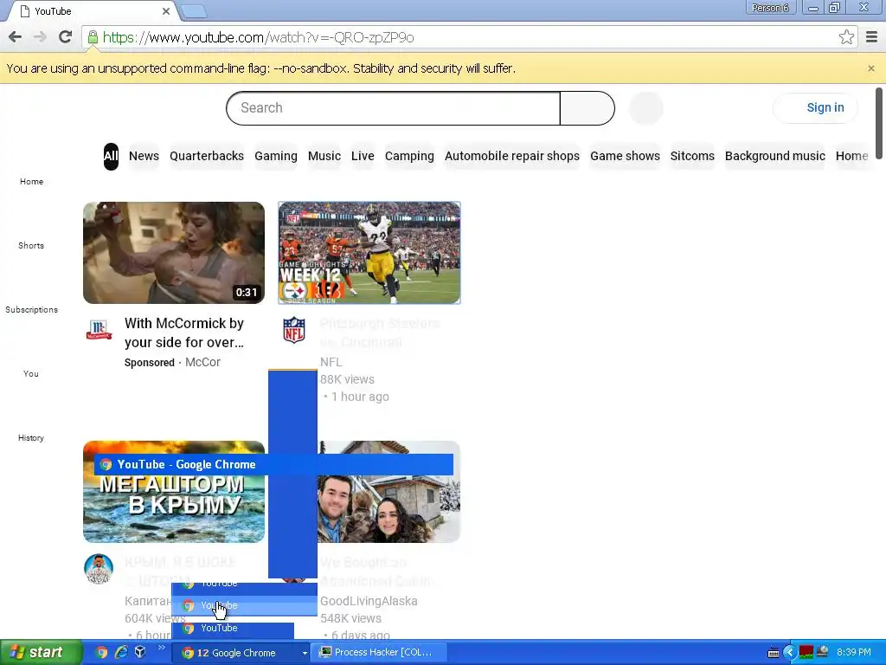Select the Music filter chip

324,156
